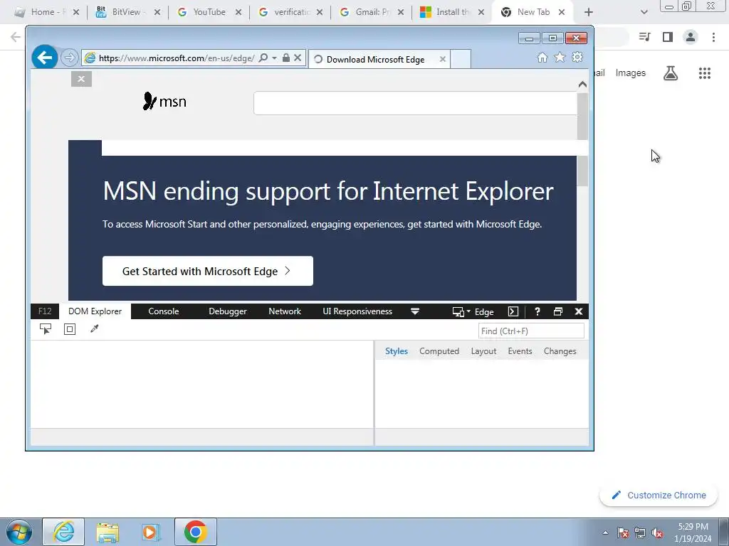The image size is (729, 546).
Task: Click the taskbar clock showing 5:29 PM
Action: click(x=693, y=532)
